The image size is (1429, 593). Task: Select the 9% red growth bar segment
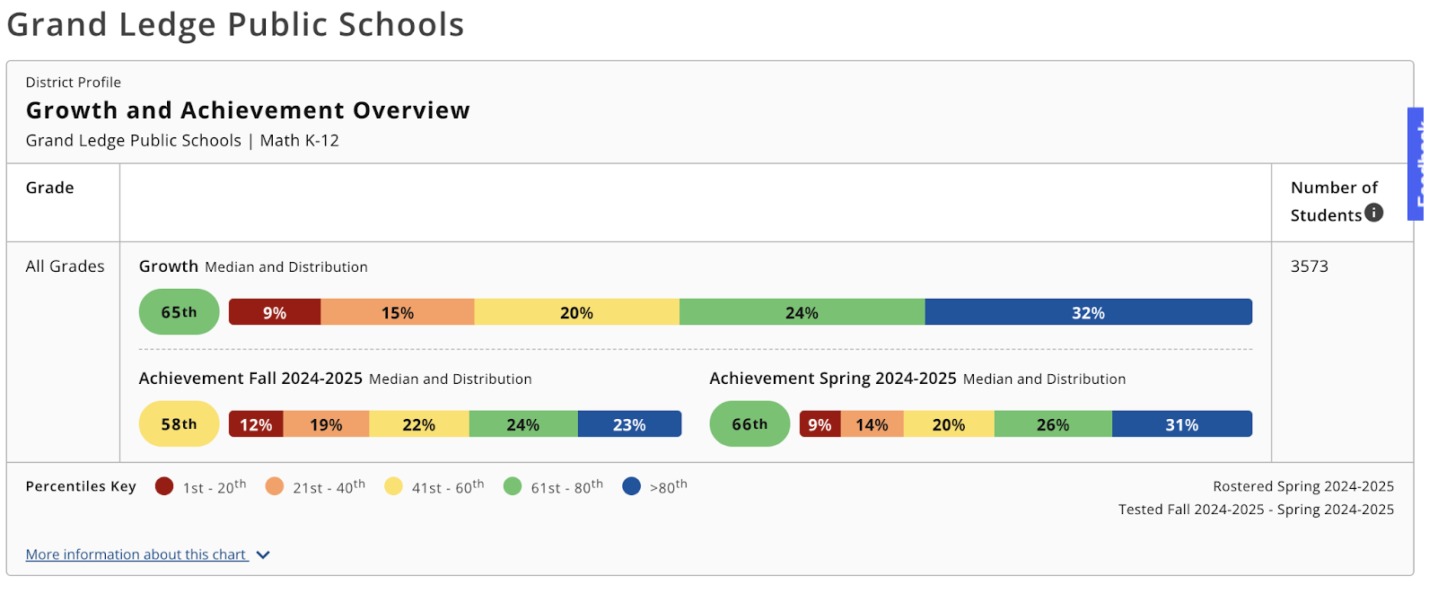(x=275, y=312)
